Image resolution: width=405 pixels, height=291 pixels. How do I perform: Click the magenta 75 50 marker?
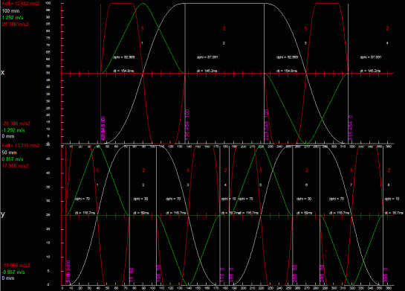132,275
